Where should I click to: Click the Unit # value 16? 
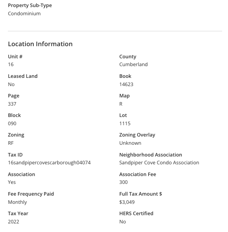coord(11,65)
